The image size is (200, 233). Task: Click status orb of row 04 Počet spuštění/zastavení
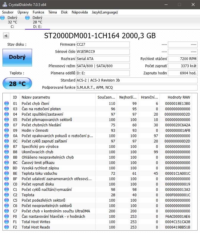[7, 114]
